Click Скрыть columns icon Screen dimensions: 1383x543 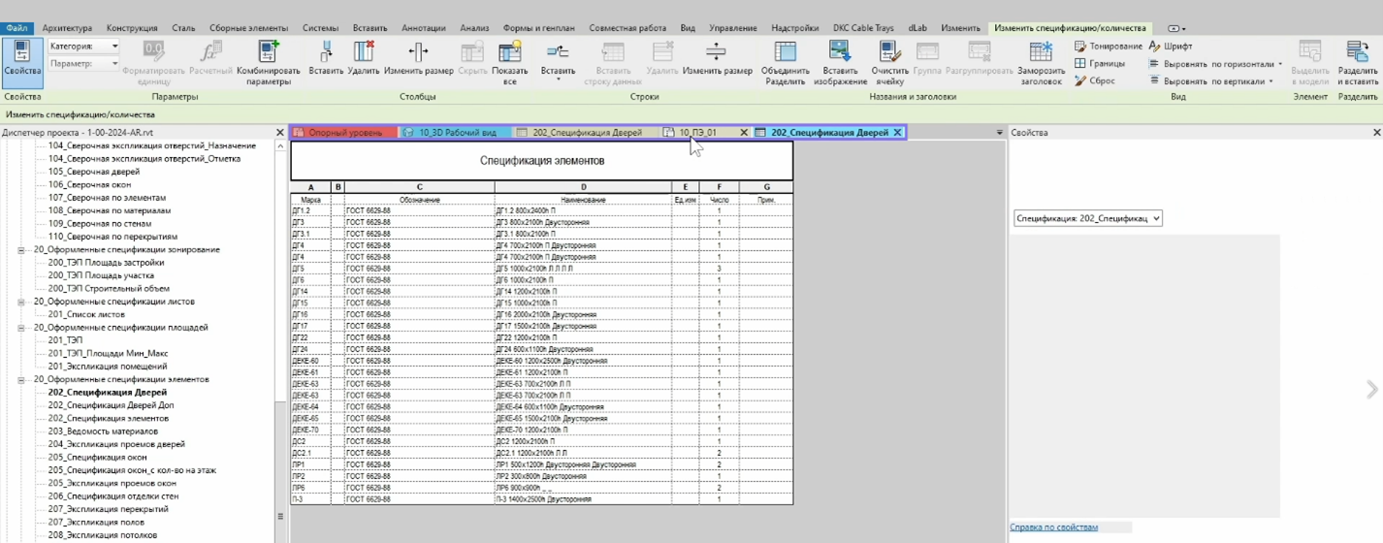pyautogui.click(x=472, y=59)
